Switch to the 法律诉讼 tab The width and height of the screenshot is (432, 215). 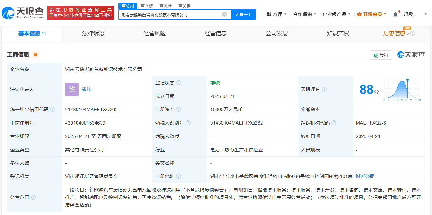[x=93, y=33]
